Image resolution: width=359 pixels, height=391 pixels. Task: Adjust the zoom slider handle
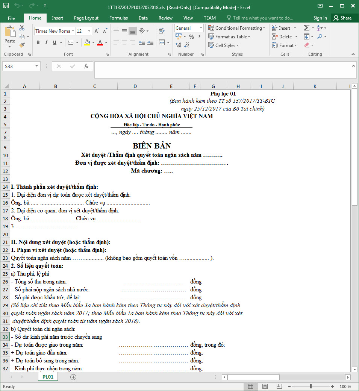pyautogui.click(x=311, y=386)
